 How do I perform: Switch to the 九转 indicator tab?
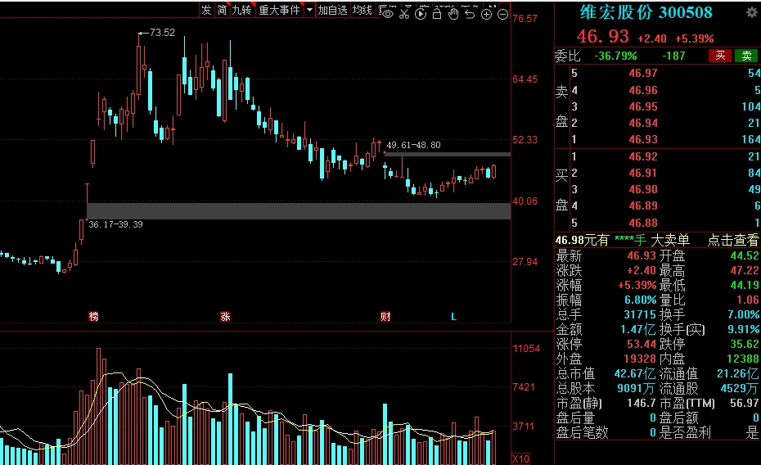tap(241, 11)
